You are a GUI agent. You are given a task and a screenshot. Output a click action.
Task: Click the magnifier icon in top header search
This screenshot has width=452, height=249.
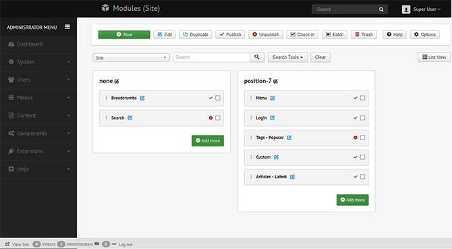(x=381, y=9)
